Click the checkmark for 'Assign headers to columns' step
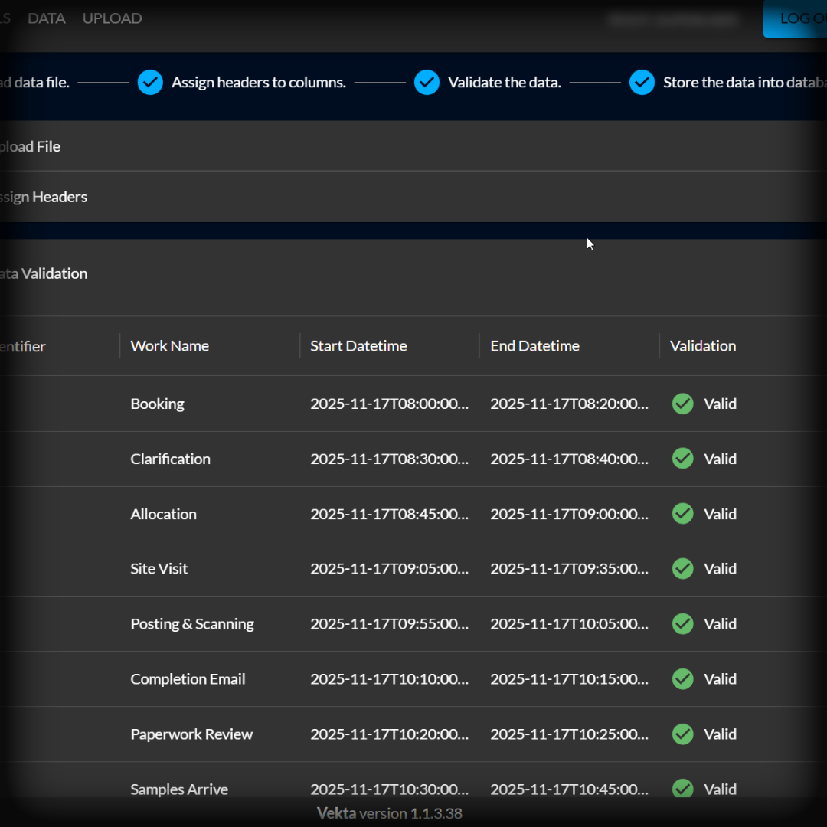This screenshot has height=827, width=827. coord(150,82)
